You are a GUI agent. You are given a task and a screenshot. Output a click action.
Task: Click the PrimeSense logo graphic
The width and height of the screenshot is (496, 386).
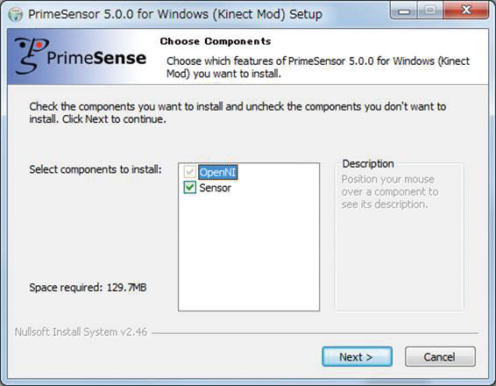(80, 56)
